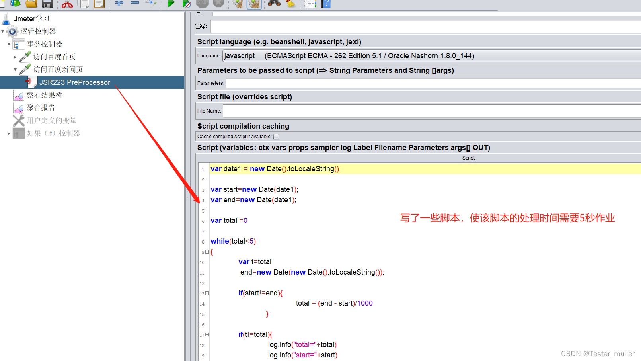Viewport: 641px width, 361px height.
Task: Select disabled 用户定义的变量 element
Action: 52,121
